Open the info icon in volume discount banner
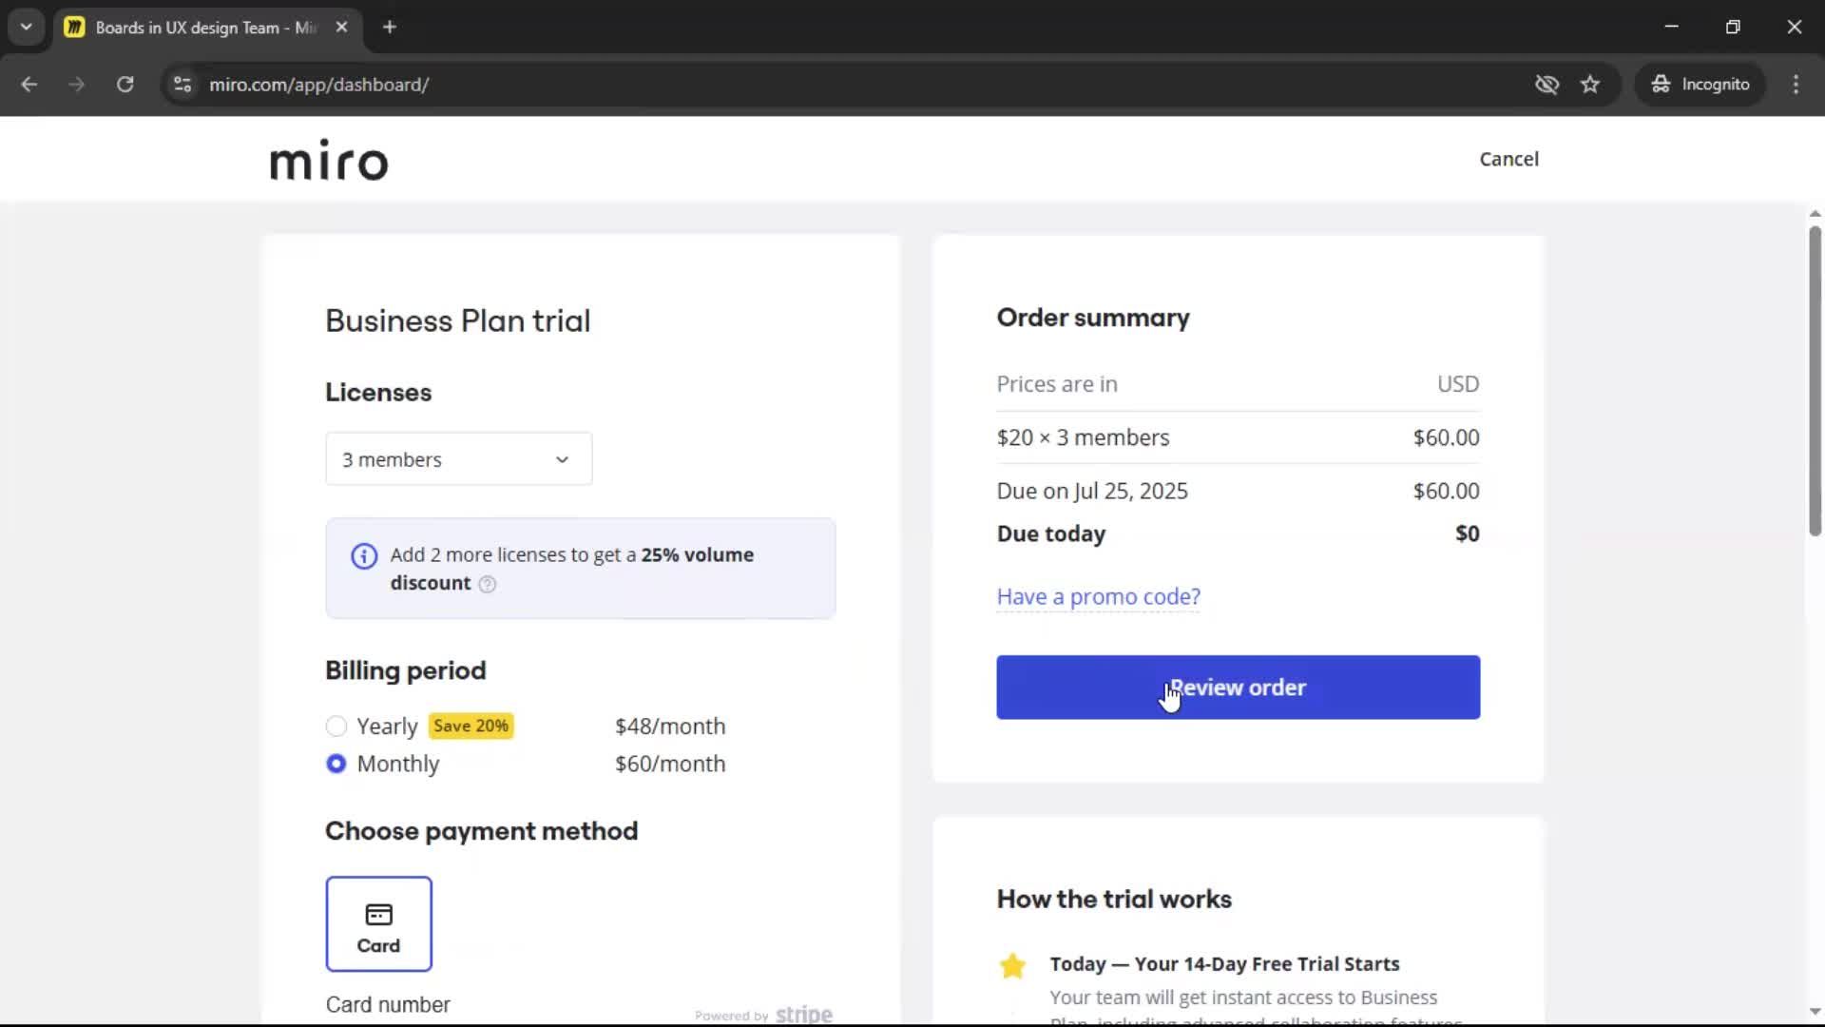Viewport: 1825px width, 1027px height. (x=364, y=556)
